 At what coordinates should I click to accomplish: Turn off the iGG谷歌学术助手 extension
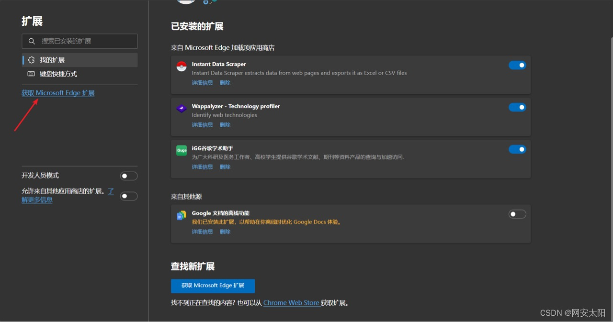pyautogui.click(x=517, y=149)
